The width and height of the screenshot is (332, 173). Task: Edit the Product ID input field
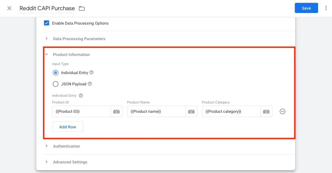point(81,111)
